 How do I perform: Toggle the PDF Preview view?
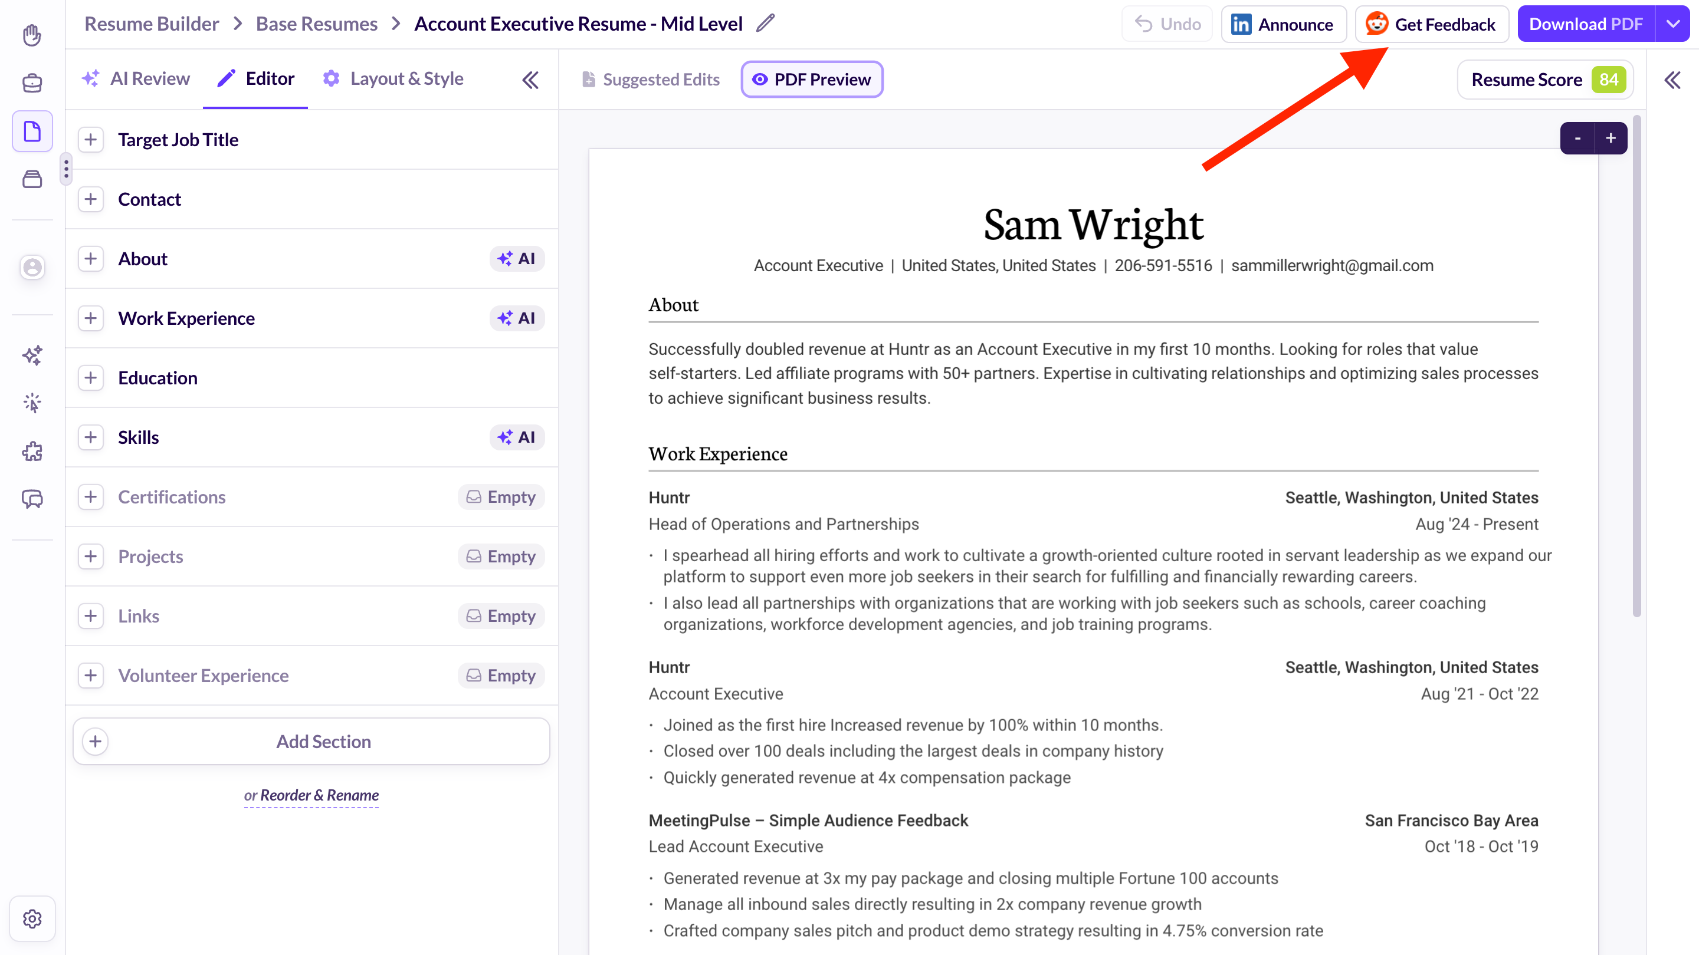tap(811, 80)
